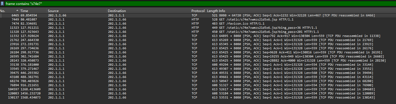This screenshot has width=396, height=104.
Task: Sort packets by the Length column header
Action: click(212, 11)
